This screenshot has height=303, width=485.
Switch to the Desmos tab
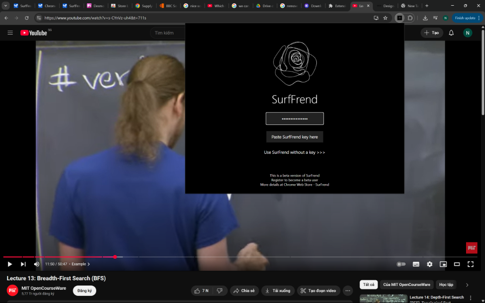96,6
